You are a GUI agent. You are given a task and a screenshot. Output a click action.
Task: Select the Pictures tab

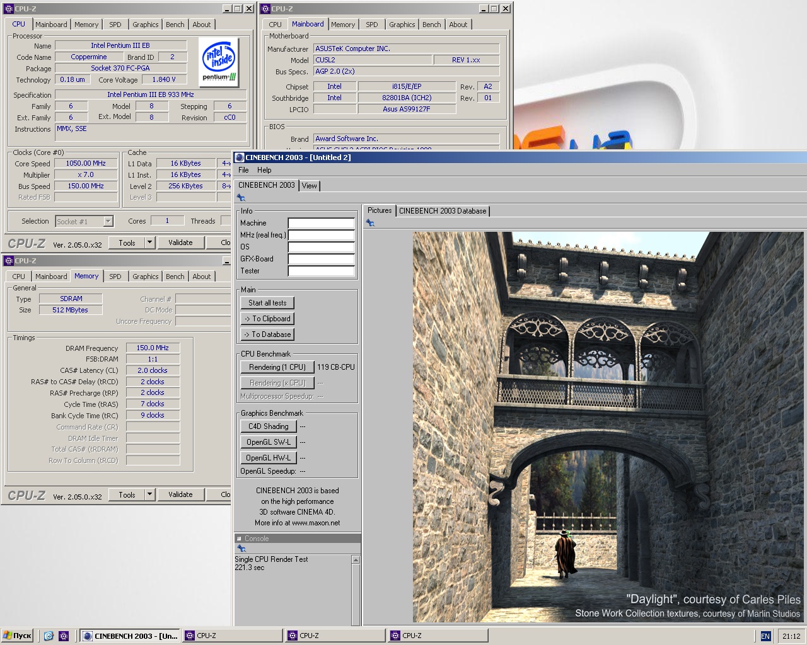(x=380, y=210)
